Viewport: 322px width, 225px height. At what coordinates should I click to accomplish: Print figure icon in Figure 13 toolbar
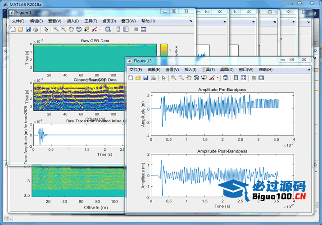point(153,78)
